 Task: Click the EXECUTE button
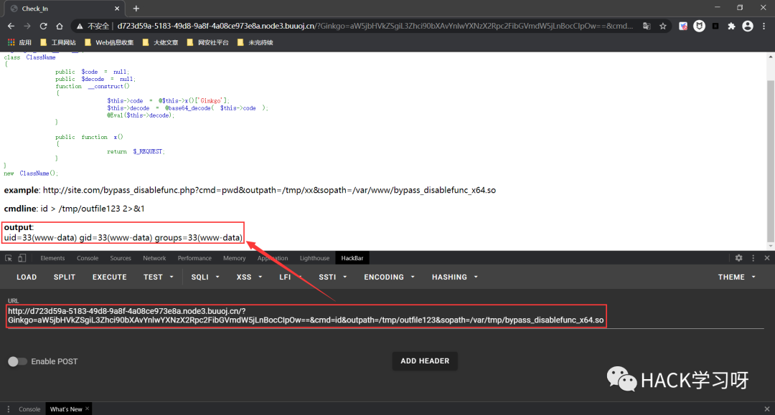(x=110, y=277)
